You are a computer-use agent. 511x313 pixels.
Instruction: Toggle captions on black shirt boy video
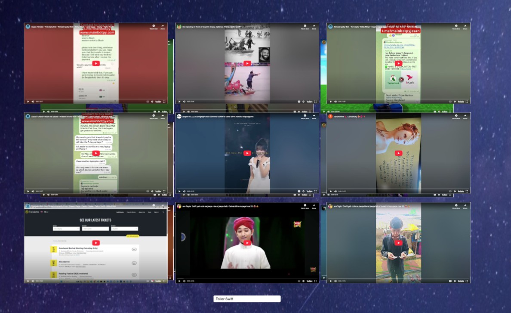(x=450, y=281)
